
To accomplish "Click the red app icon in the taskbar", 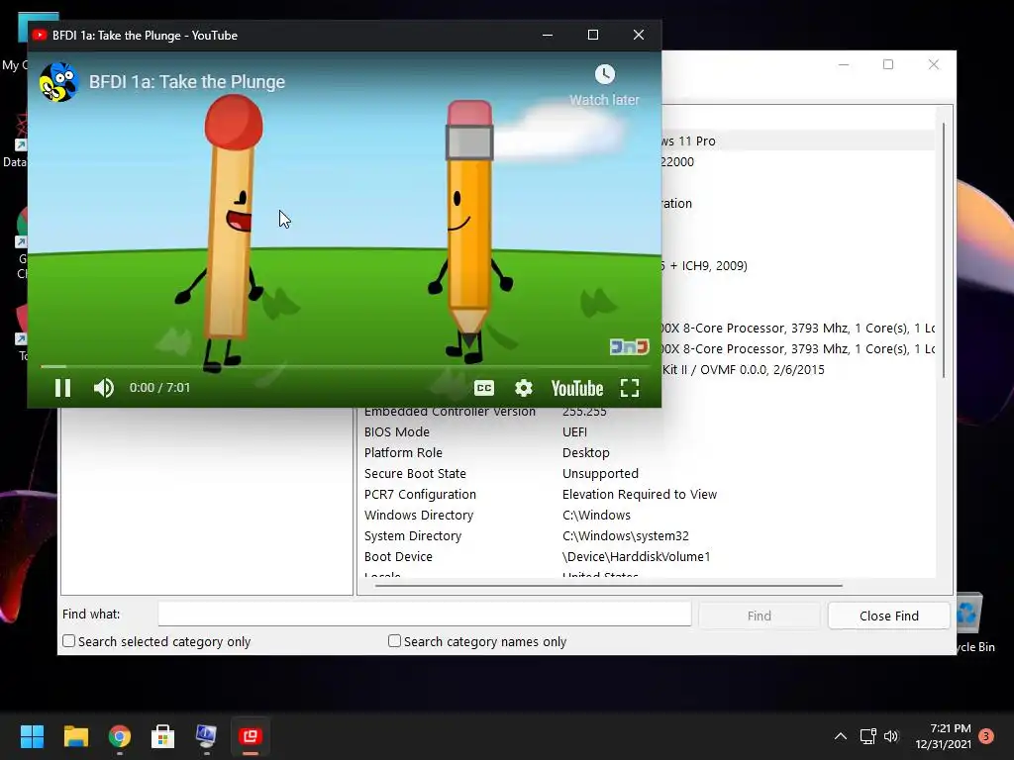I will pyautogui.click(x=251, y=736).
